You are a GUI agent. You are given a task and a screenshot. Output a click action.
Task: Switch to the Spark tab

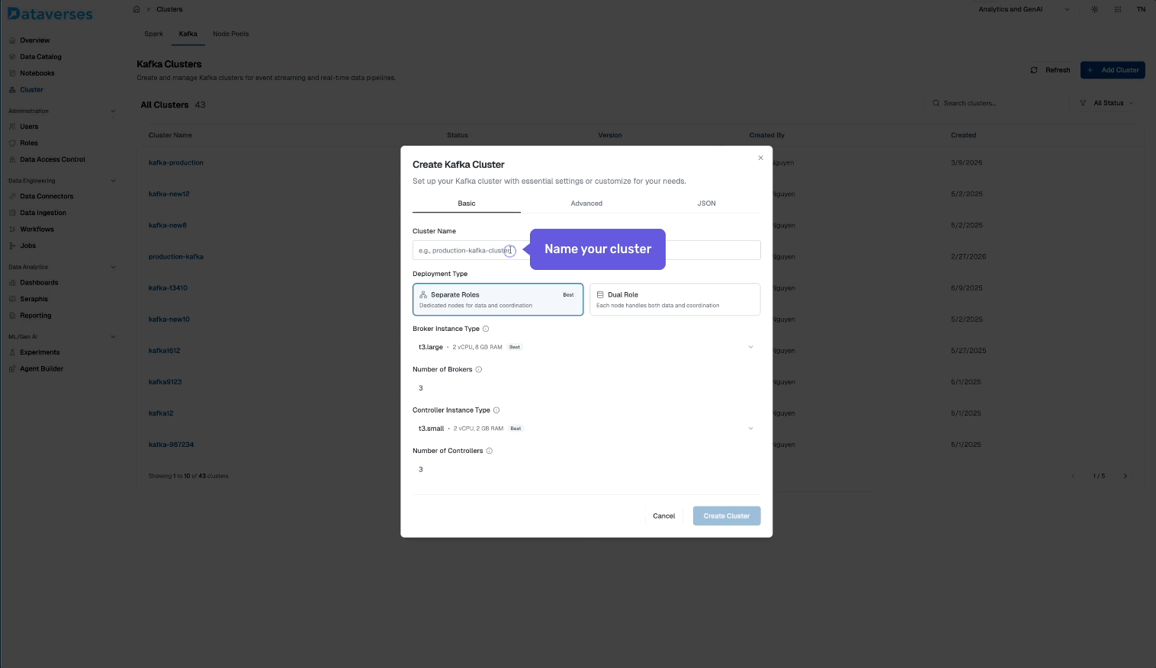154,34
